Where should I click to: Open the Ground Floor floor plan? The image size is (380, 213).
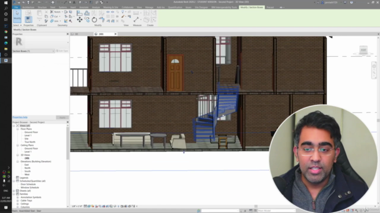31,132
